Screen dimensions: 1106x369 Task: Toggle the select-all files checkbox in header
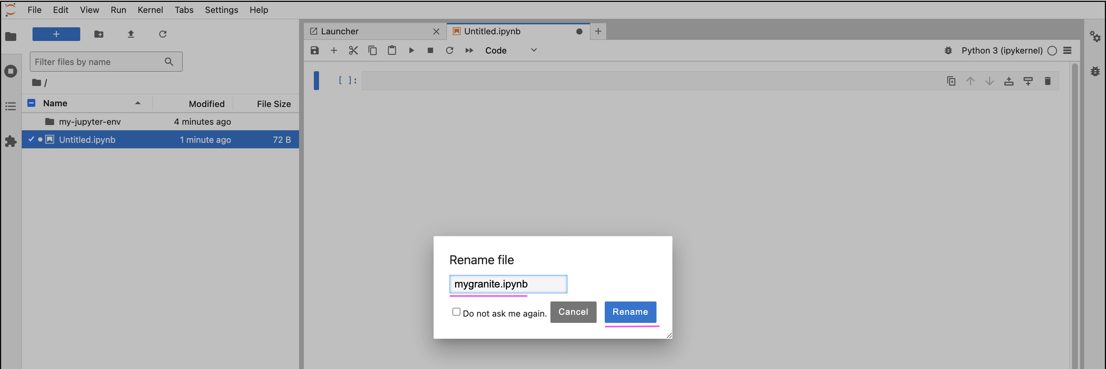31,103
